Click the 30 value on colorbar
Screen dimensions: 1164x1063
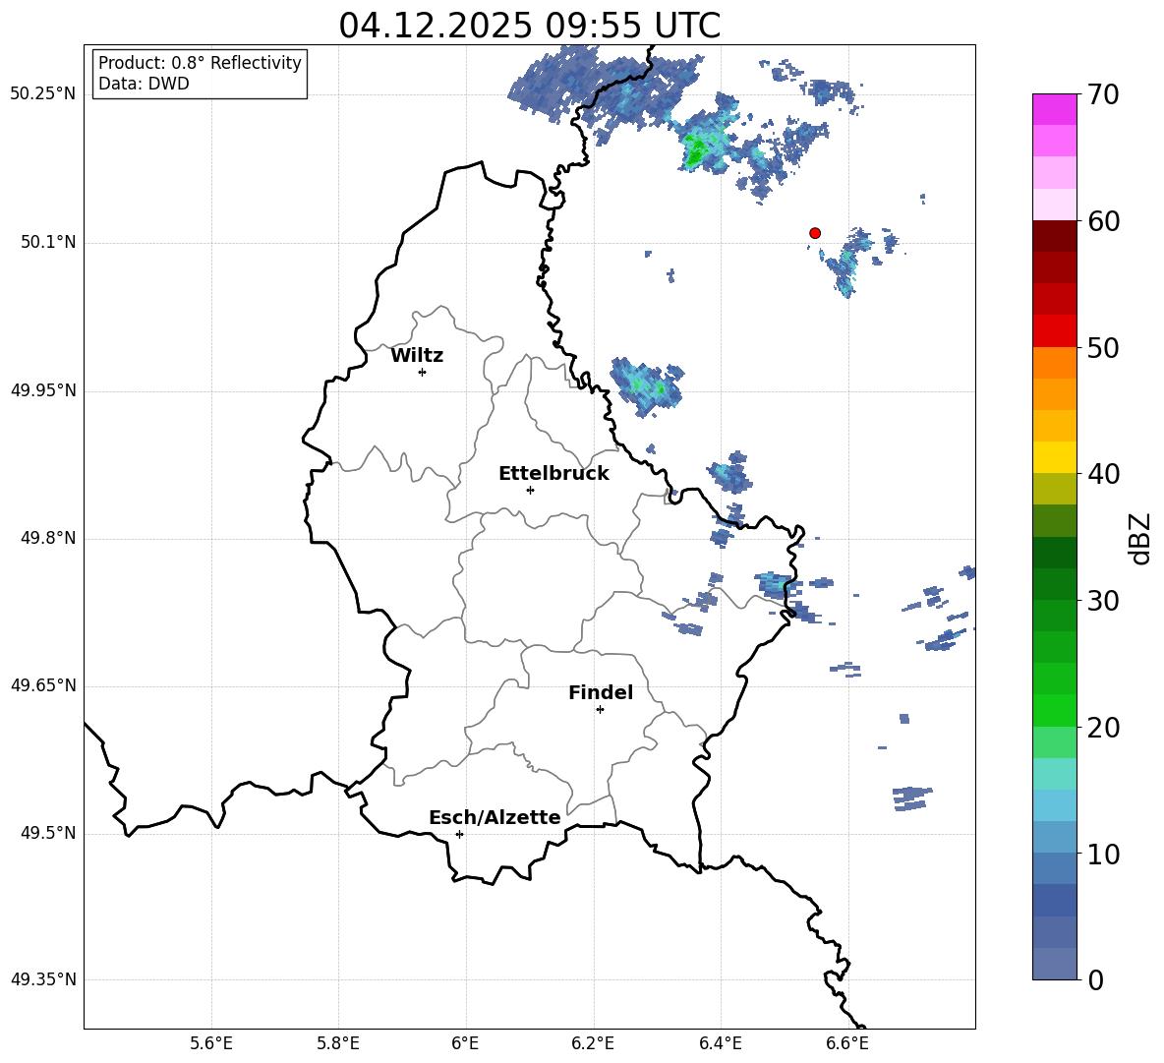pos(1103,601)
